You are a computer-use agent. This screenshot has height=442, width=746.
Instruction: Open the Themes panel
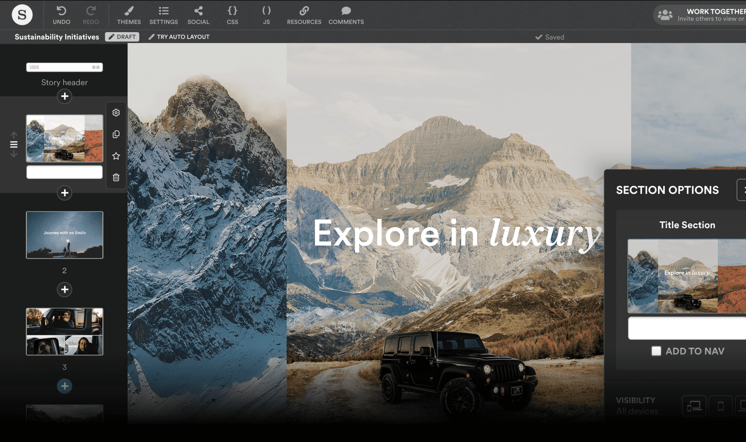coord(129,15)
